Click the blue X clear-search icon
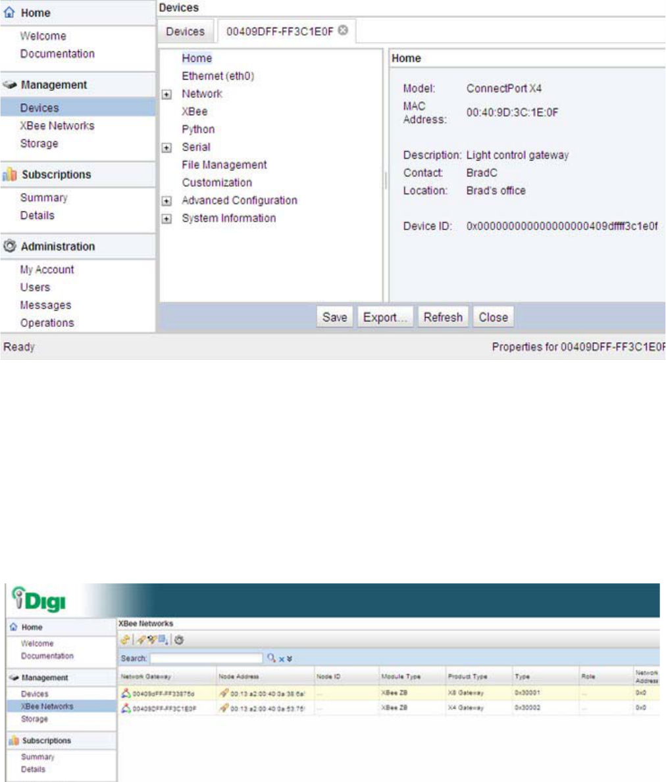 coord(282,659)
